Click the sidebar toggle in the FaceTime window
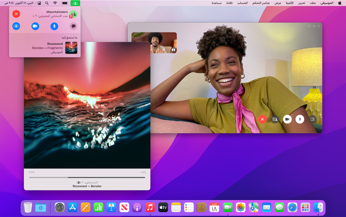The image size is (346, 217). [x=312, y=119]
